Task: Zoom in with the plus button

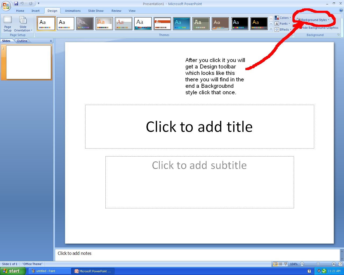Action: point(334,264)
